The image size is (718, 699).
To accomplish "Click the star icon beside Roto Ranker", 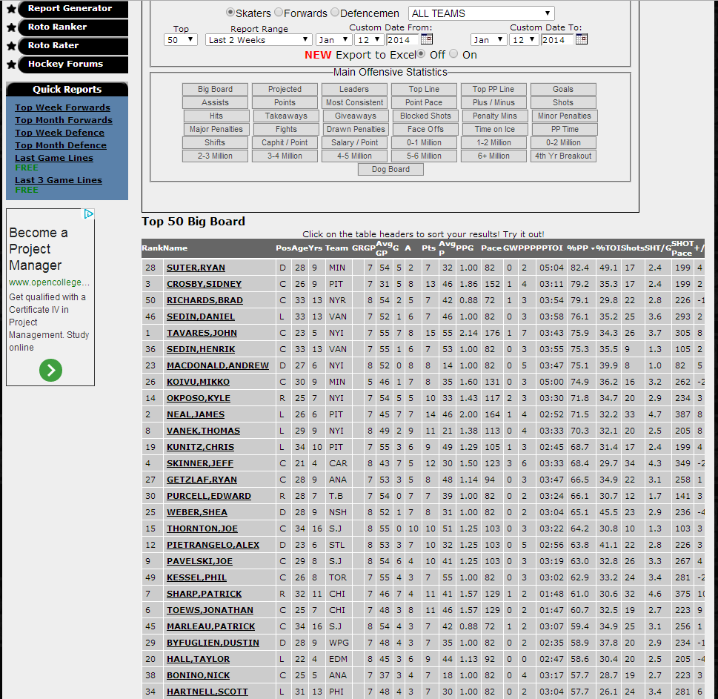I will click(x=12, y=27).
